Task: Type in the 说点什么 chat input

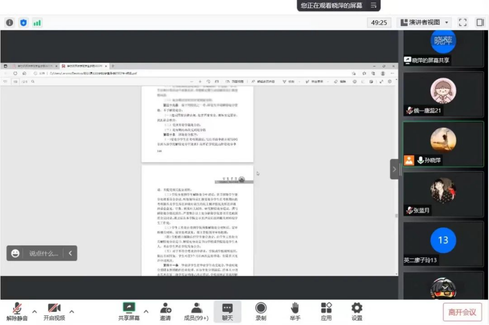Action: tap(43, 254)
